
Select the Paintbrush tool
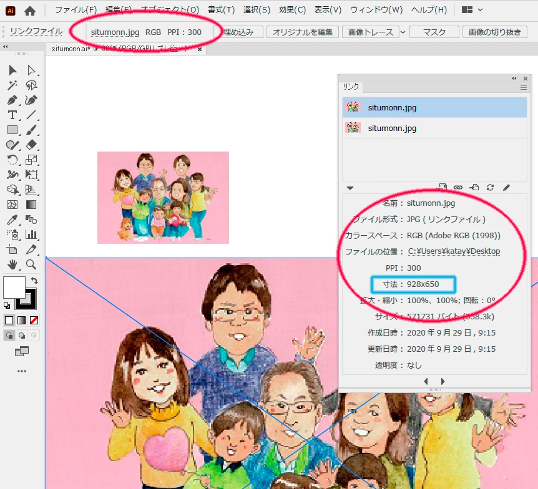[31, 130]
